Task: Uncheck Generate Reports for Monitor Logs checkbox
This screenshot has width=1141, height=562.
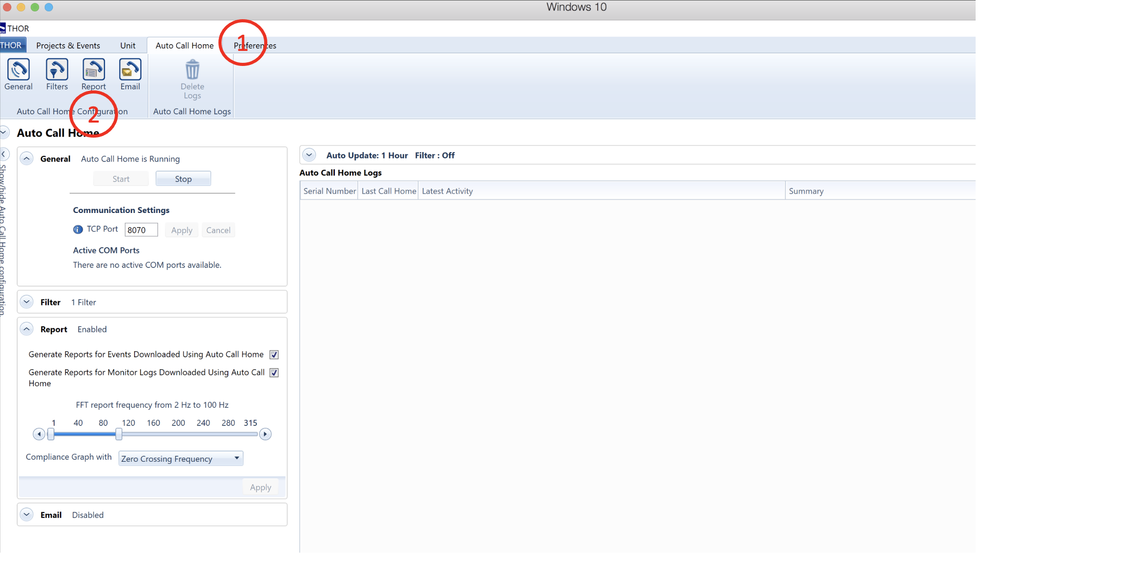Action: 274,373
